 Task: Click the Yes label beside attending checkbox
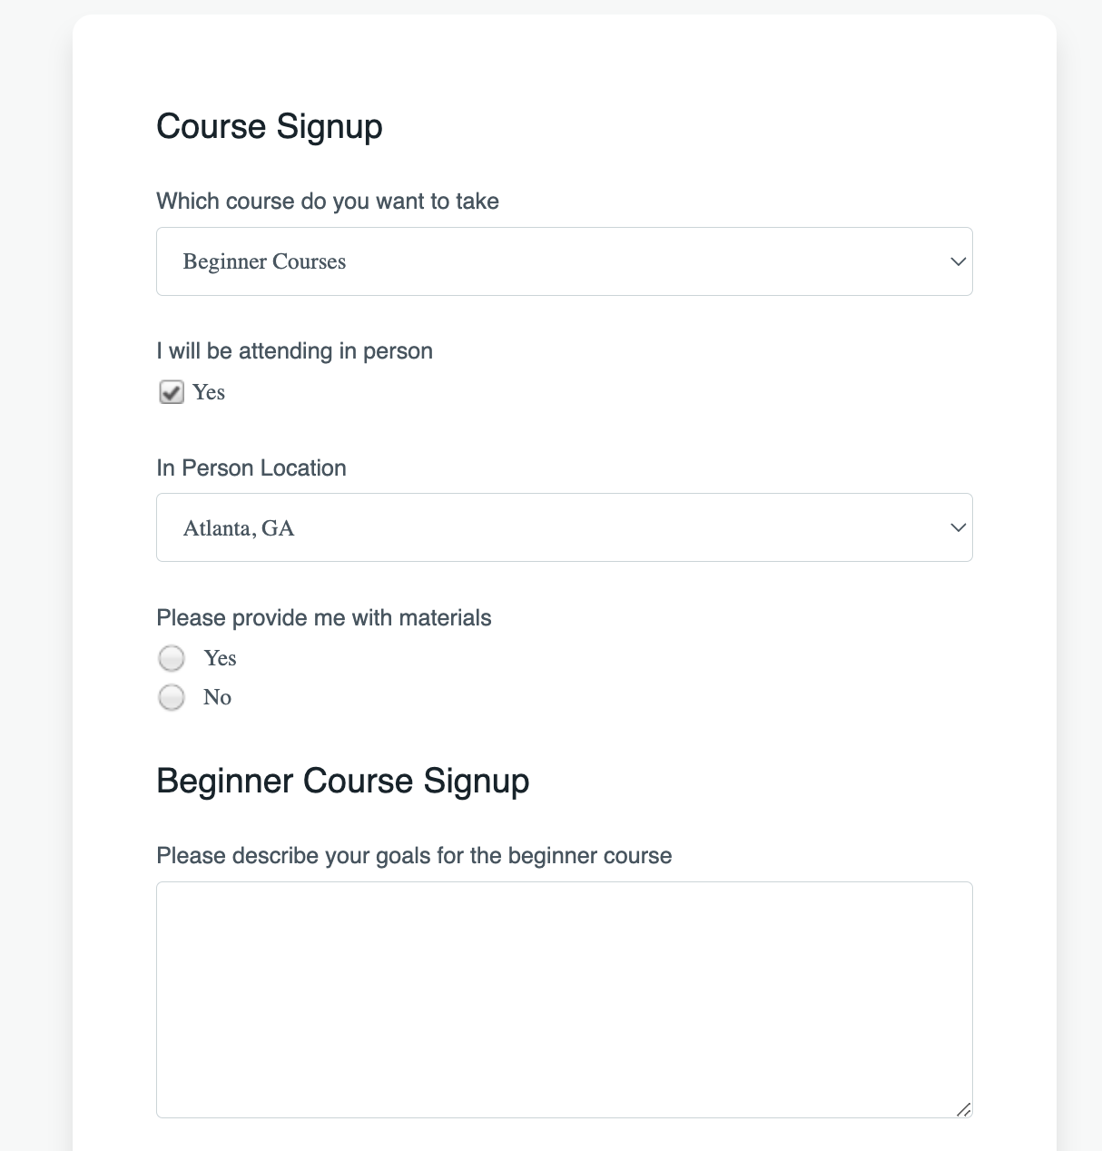tap(209, 392)
